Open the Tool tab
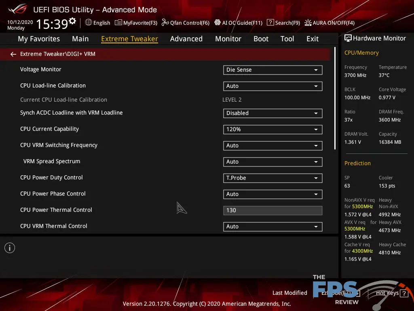The width and height of the screenshot is (414, 311). click(x=287, y=39)
